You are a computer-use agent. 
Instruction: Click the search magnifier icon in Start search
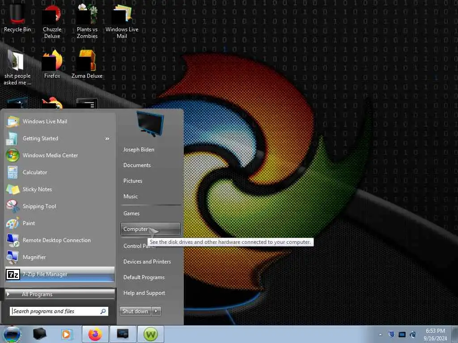pos(103,311)
